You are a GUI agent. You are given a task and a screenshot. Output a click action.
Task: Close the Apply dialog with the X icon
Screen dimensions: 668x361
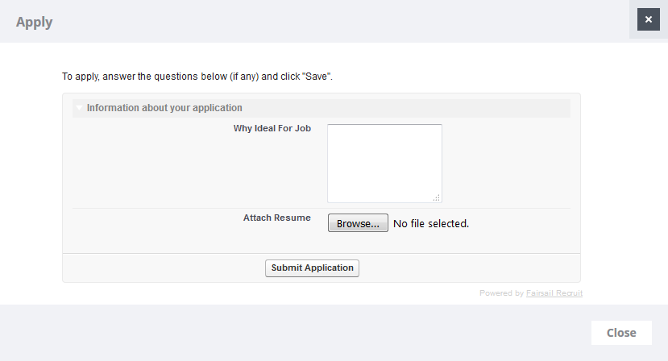click(x=648, y=19)
